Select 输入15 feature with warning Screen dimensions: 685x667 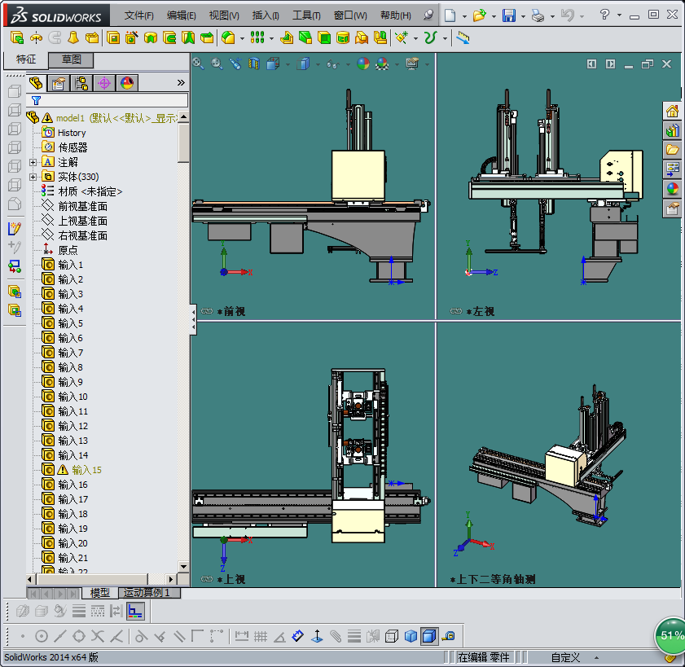tap(86, 470)
